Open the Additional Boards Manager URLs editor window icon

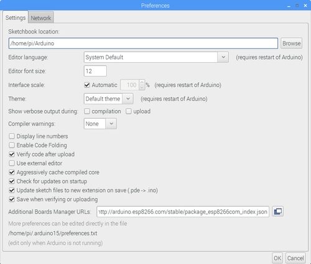tap(277, 211)
